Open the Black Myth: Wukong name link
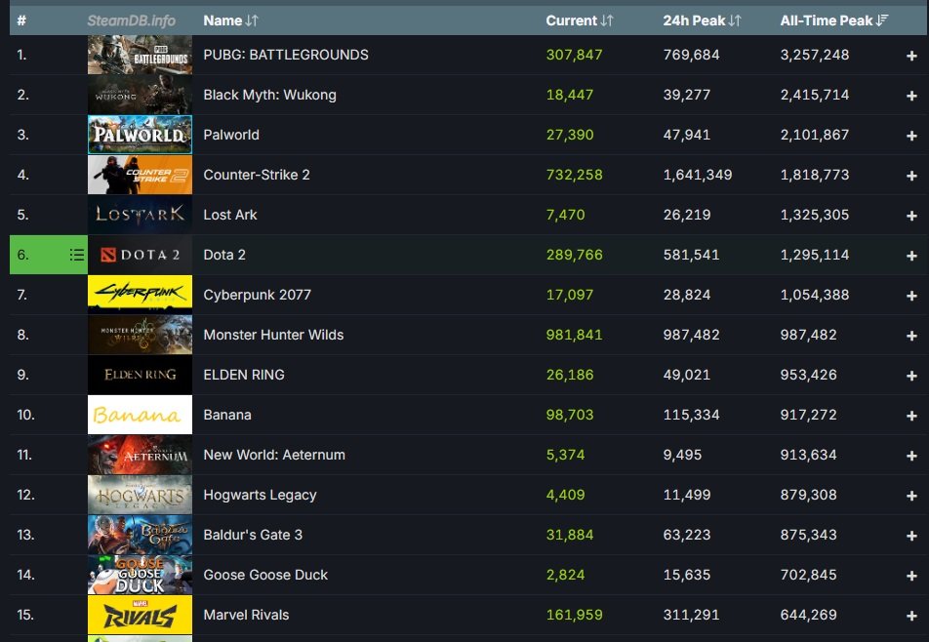Viewport: 929px width, 642px height. point(269,95)
